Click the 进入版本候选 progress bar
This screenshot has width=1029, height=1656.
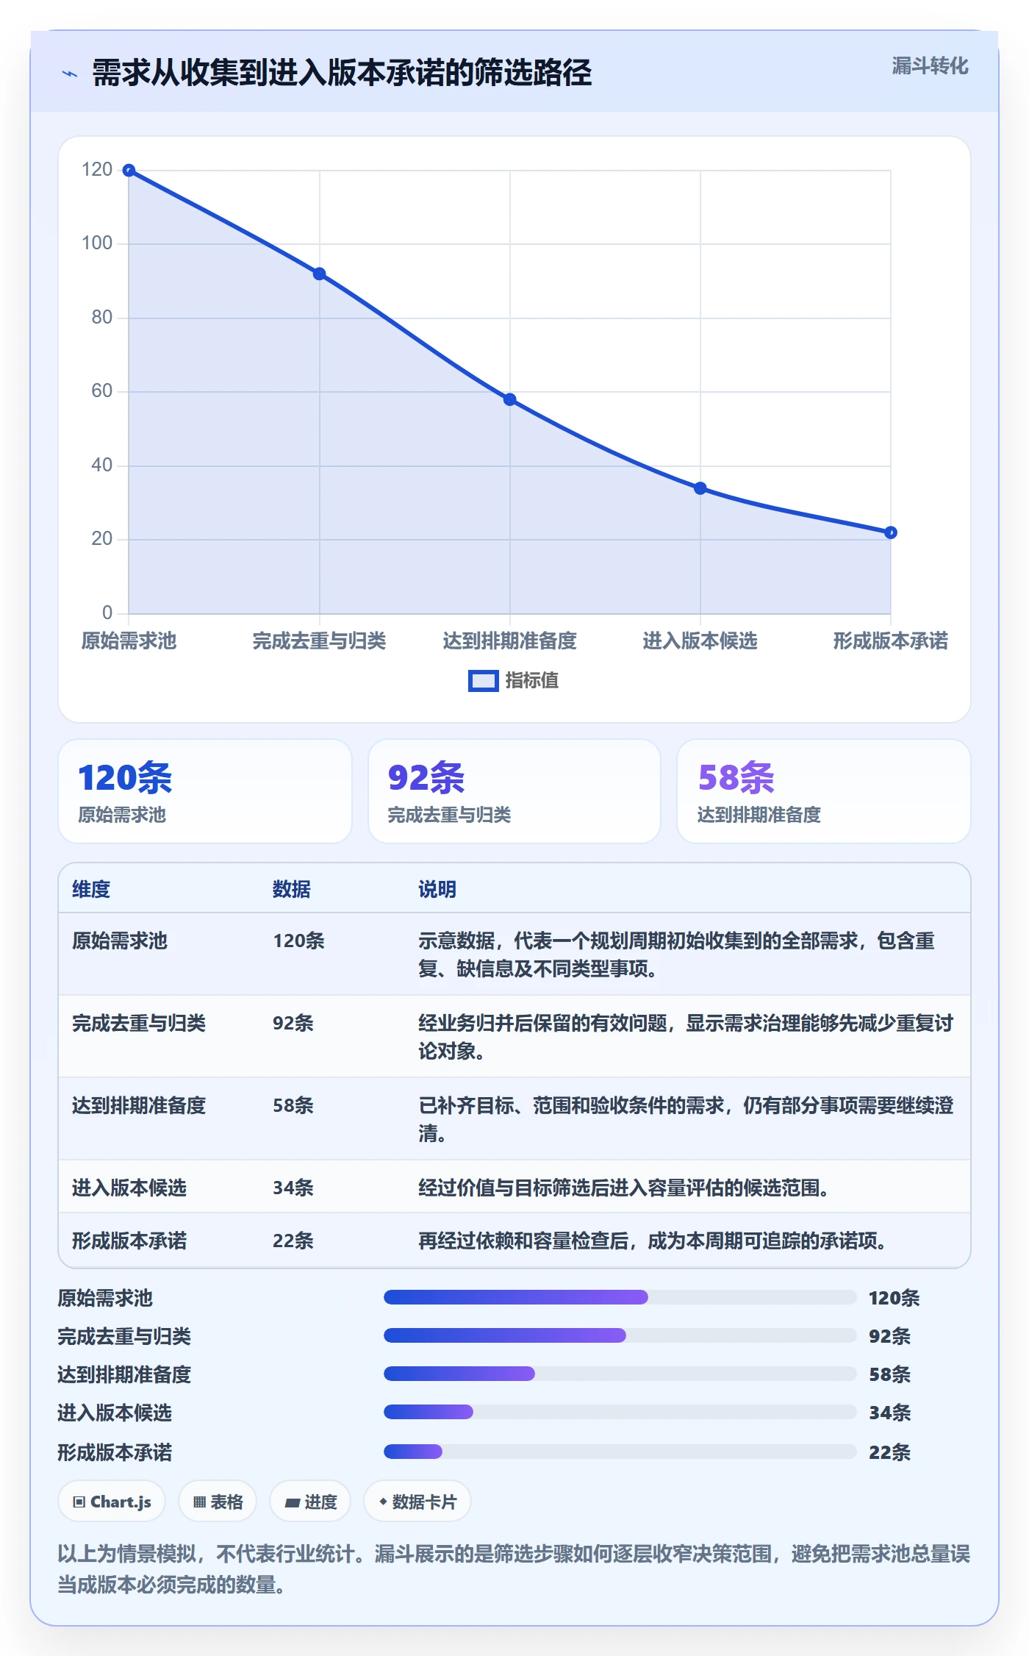tap(620, 1412)
